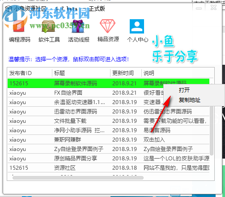The width and height of the screenshot is (225, 197).
Task: Click the 2018.9.18 date cell
Action: pyautogui.click(x=124, y=168)
